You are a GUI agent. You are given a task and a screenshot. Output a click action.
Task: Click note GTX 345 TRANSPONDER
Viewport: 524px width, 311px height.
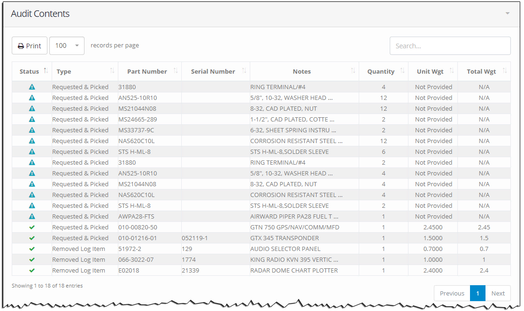[x=285, y=238]
